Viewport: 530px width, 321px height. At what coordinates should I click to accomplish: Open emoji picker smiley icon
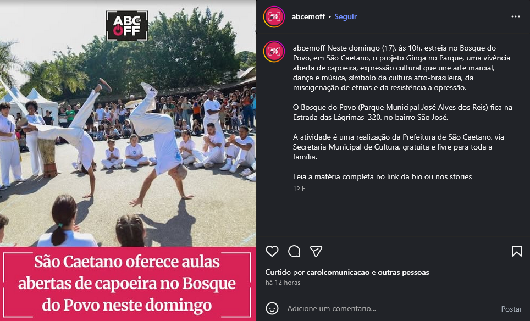click(272, 308)
